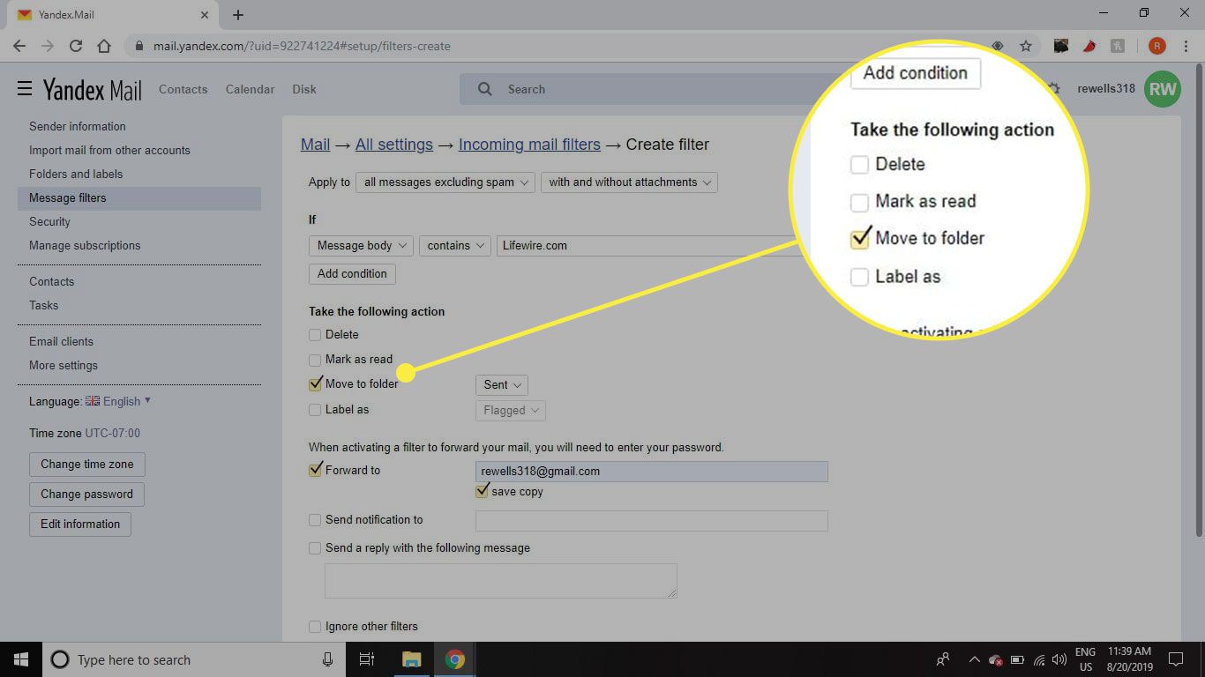Click the site lock icon in address bar

(x=139, y=46)
